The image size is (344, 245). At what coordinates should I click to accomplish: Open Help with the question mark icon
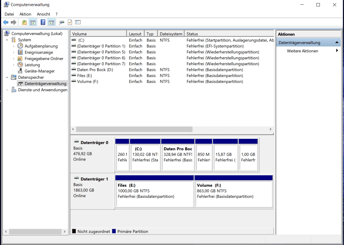tap(43, 22)
